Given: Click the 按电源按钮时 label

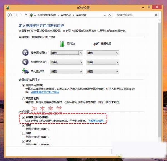Looking at the screenshot, I should [39, 53].
